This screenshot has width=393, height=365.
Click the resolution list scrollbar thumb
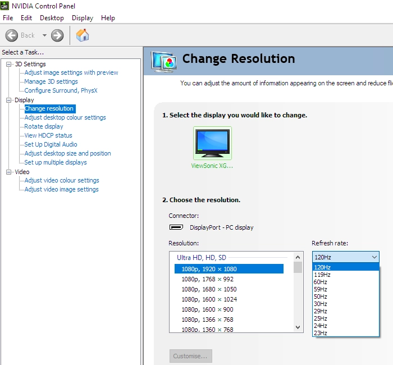(298, 267)
